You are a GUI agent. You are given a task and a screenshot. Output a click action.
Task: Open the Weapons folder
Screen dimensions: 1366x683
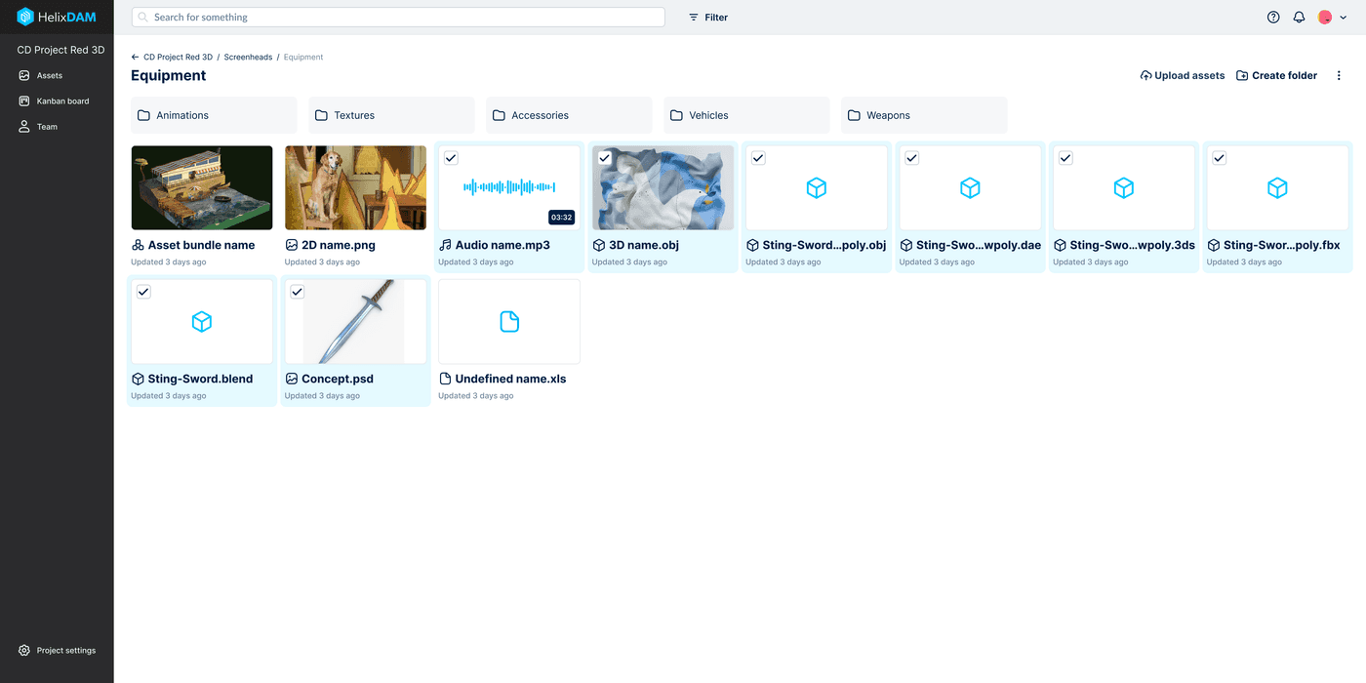click(x=924, y=115)
